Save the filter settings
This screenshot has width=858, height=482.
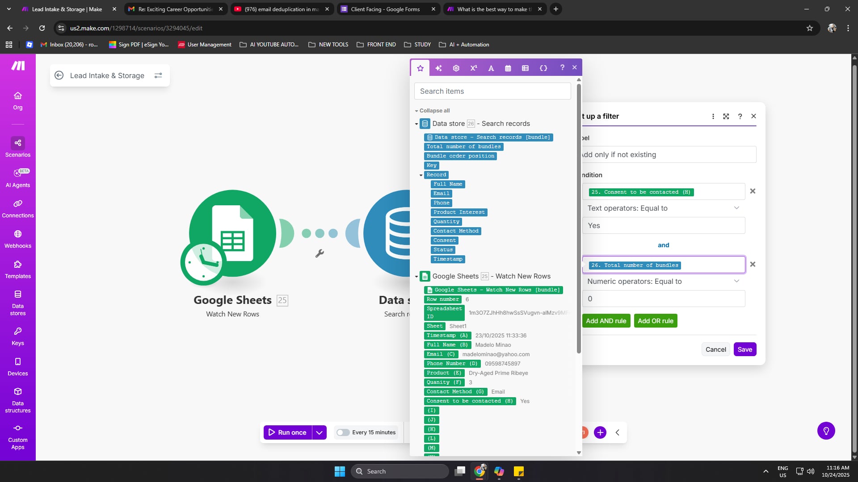744,349
